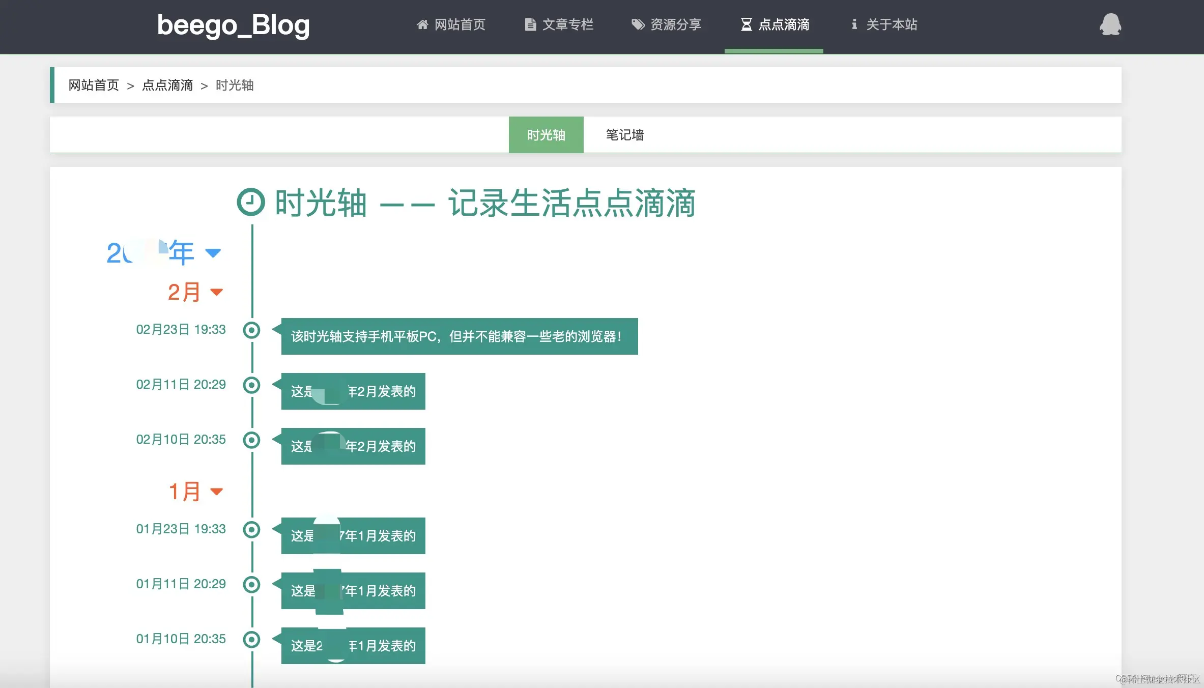
Task: Click the 02月10日 entry bubble 2月发表的
Action: coord(353,446)
